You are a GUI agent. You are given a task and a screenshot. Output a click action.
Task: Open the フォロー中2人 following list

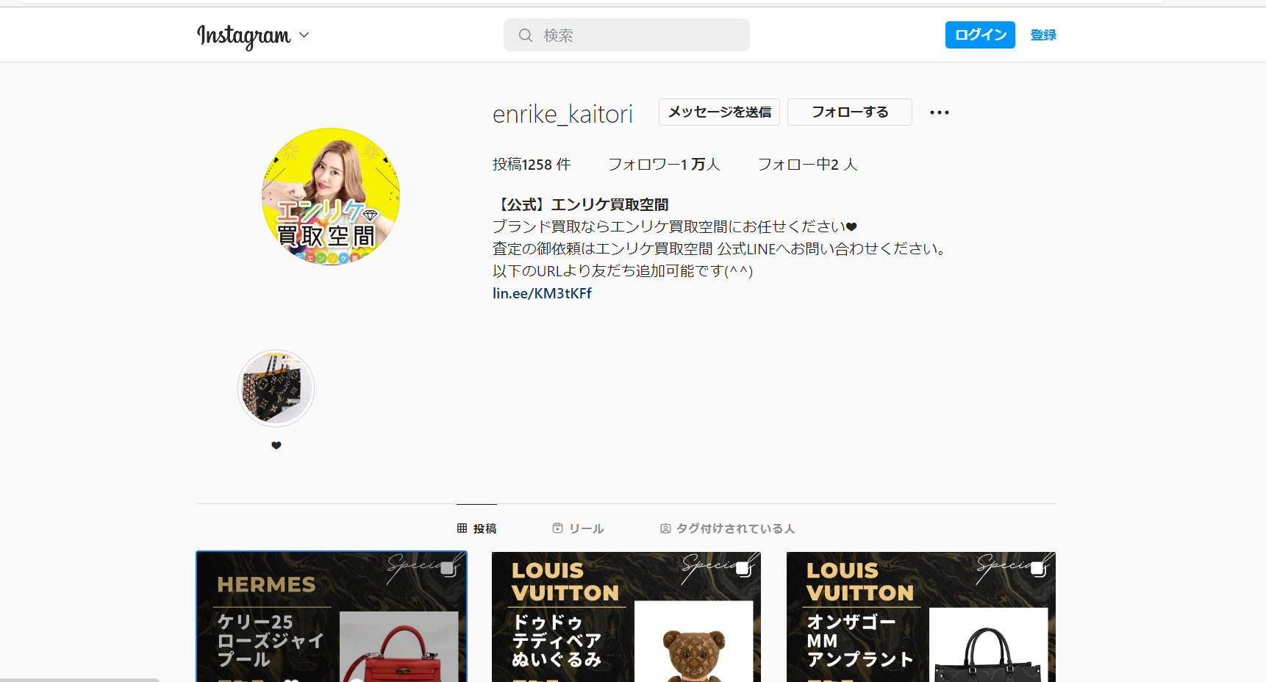(807, 164)
